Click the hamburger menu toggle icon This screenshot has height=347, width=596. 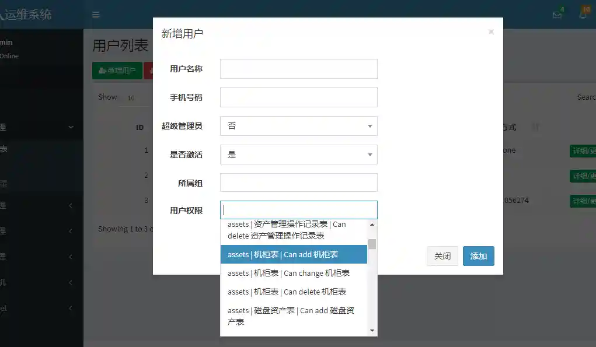click(x=96, y=15)
